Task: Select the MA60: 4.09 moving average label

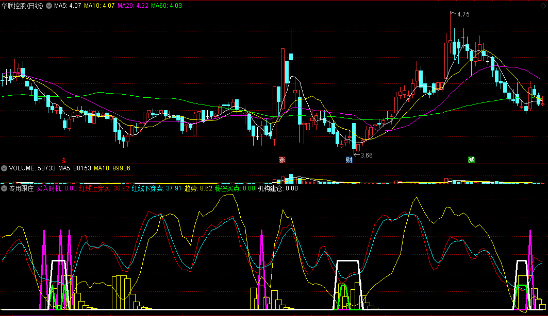Action: coord(167,6)
